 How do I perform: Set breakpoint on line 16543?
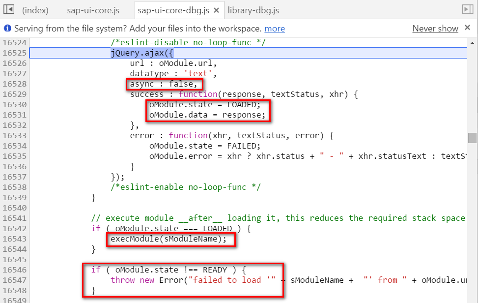pyautogui.click(x=15, y=239)
